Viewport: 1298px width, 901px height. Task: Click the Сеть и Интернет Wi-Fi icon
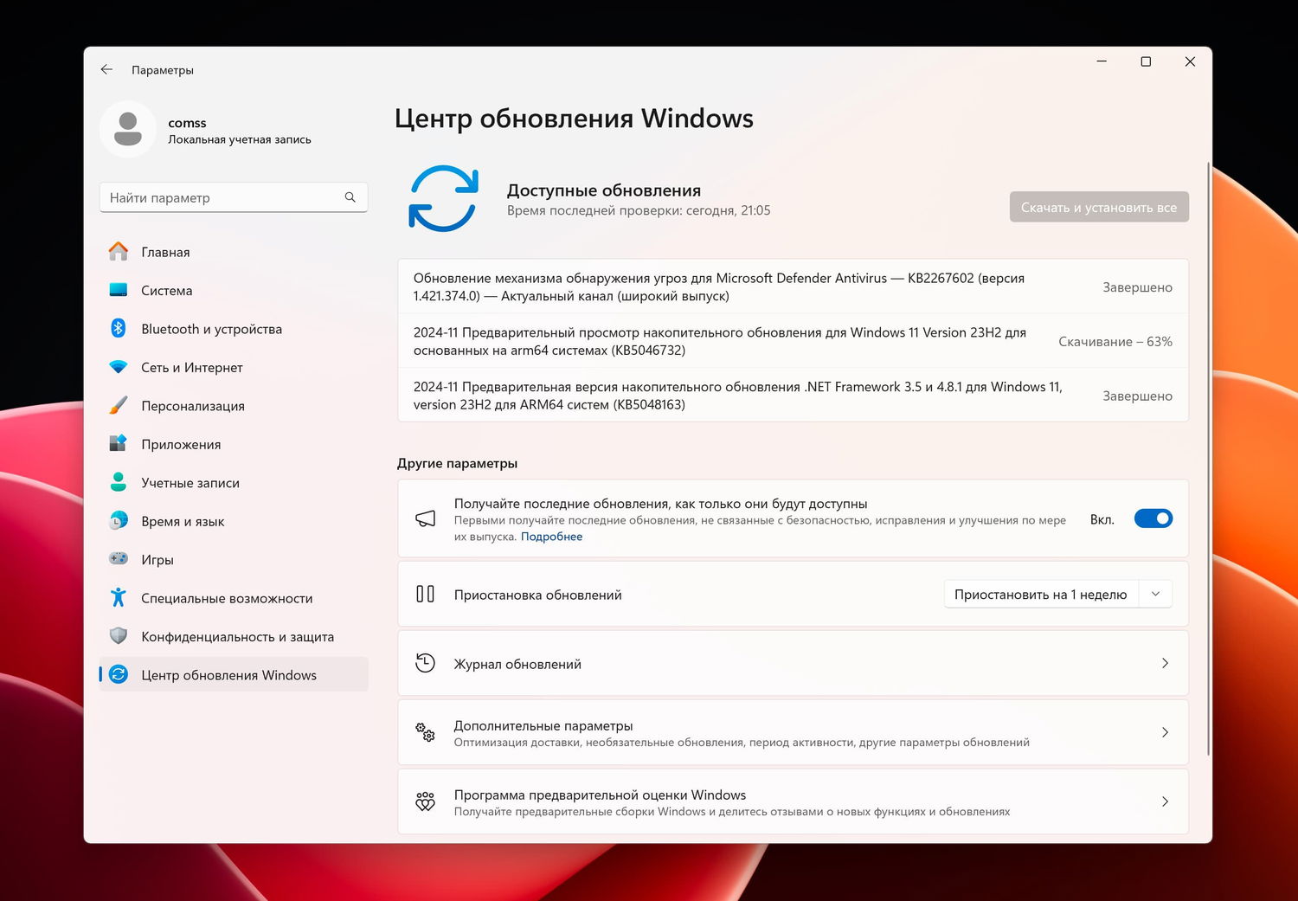tap(119, 367)
